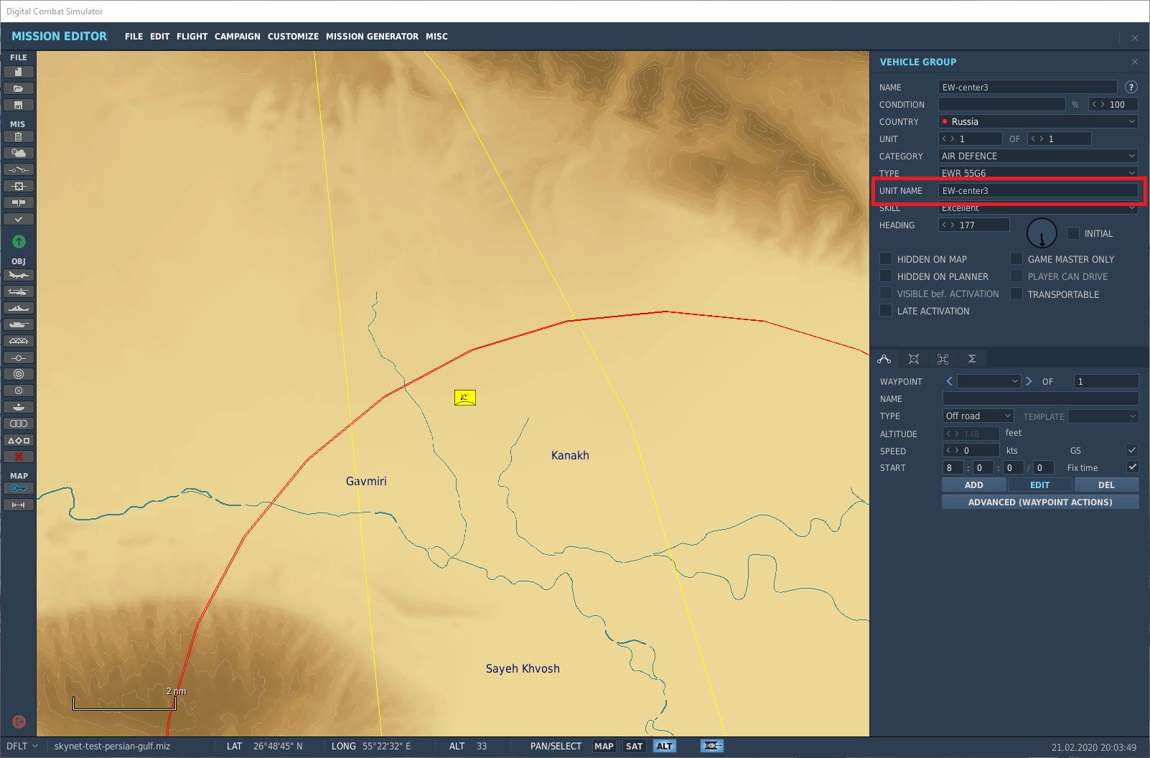1150x758 pixels.
Task: Create a new mission file
Action: pyautogui.click(x=19, y=72)
